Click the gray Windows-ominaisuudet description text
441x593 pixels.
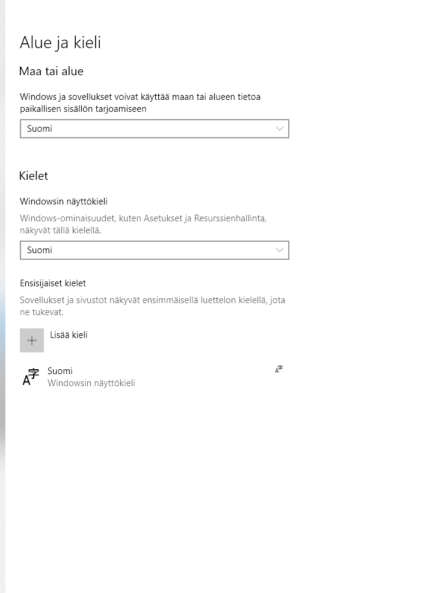pos(143,224)
